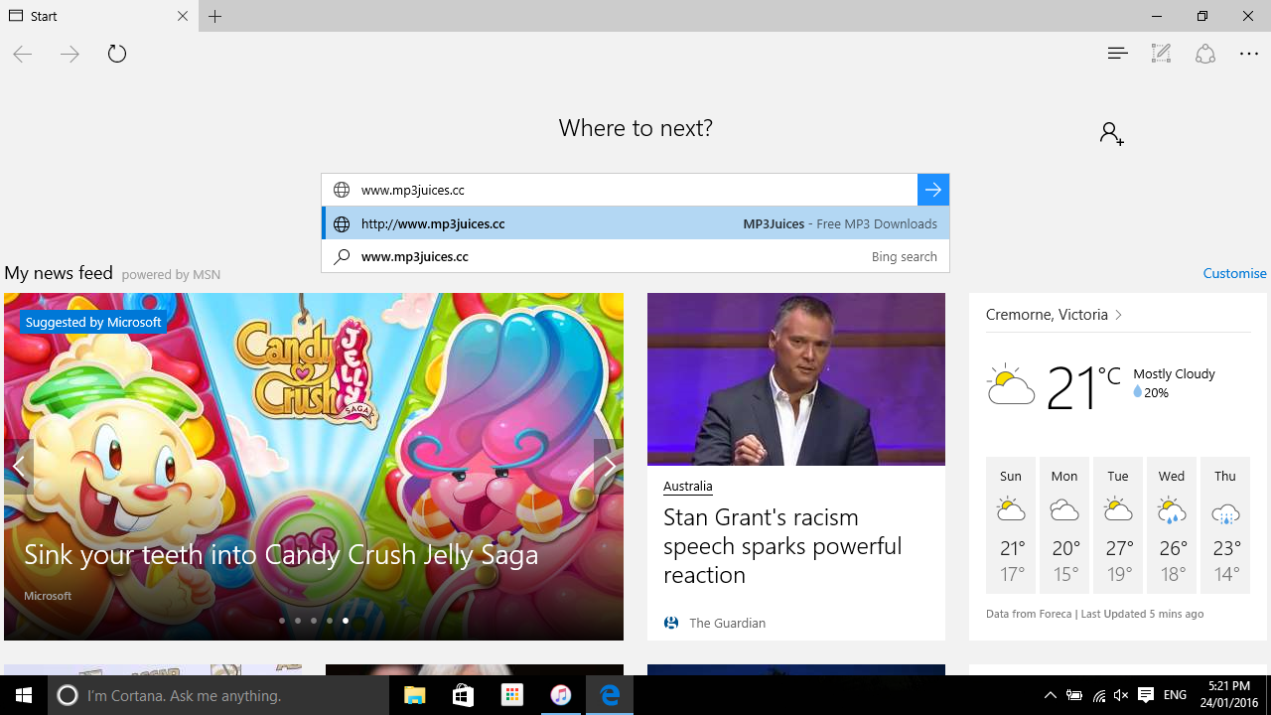
Task: Create a Web Note
Action: tap(1160, 54)
